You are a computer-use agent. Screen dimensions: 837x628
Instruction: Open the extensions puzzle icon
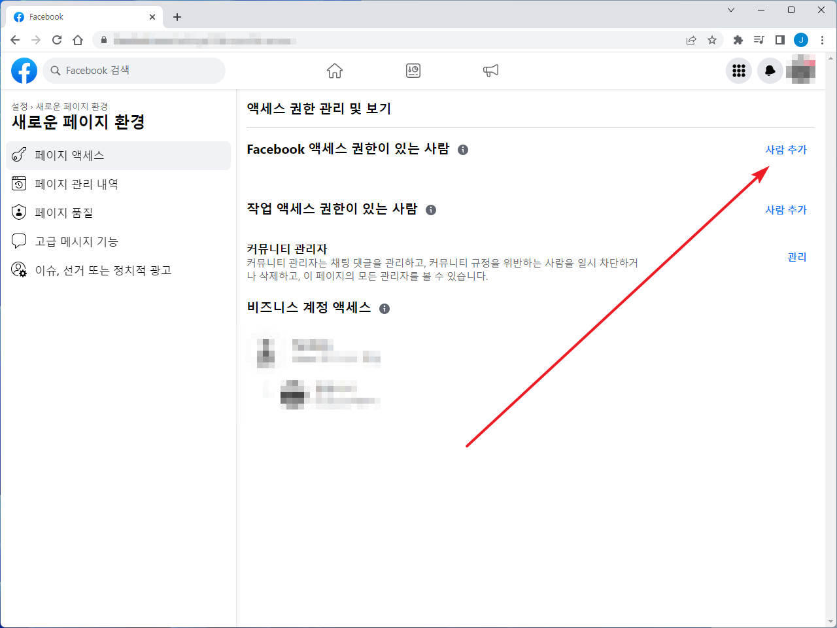click(x=738, y=40)
